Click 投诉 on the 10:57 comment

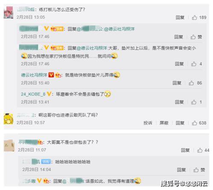148,123
